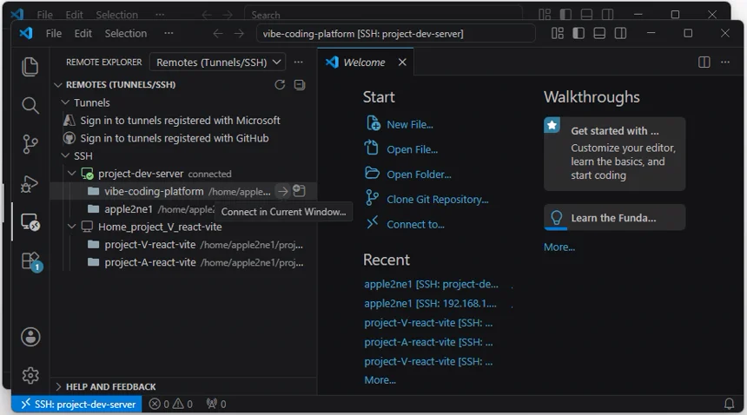The height and width of the screenshot is (415, 747).
Task: Collapse the Tunnels tree node
Action: click(66, 102)
